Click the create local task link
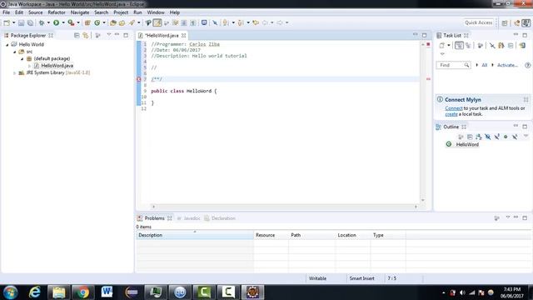Image resolution: width=533 pixels, height=300 pixels. [451, 114]
